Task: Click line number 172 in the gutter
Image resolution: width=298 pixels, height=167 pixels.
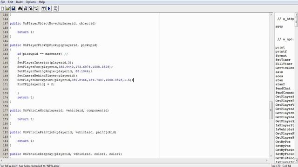Action: (5, 89)
